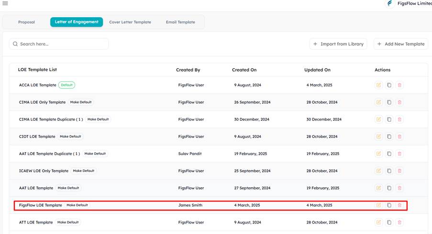This screenshot has width=432, height=234.
Task: Edit the ICAEW LOE Only Template
Action: (378, 171)
